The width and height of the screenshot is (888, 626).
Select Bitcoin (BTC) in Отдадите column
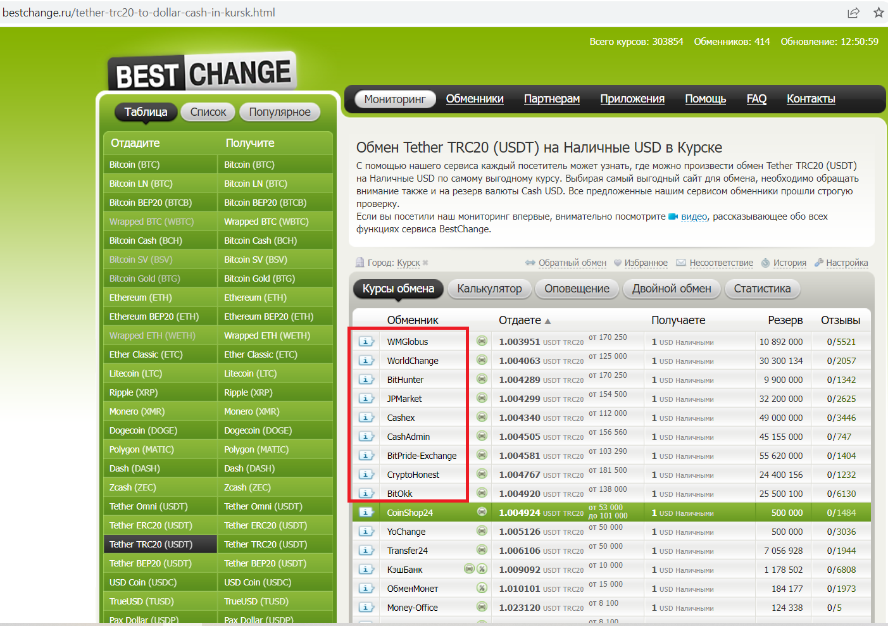coord(160,165)
